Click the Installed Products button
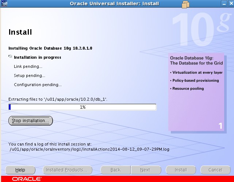The width and height of the screenshot is (234, 182). pos(68,170)
